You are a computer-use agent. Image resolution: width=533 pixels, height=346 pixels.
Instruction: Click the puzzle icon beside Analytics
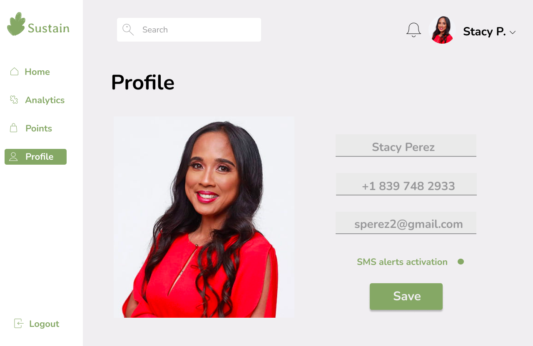point(14,99)
